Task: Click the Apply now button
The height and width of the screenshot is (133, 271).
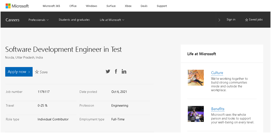Action: [19, 72]
